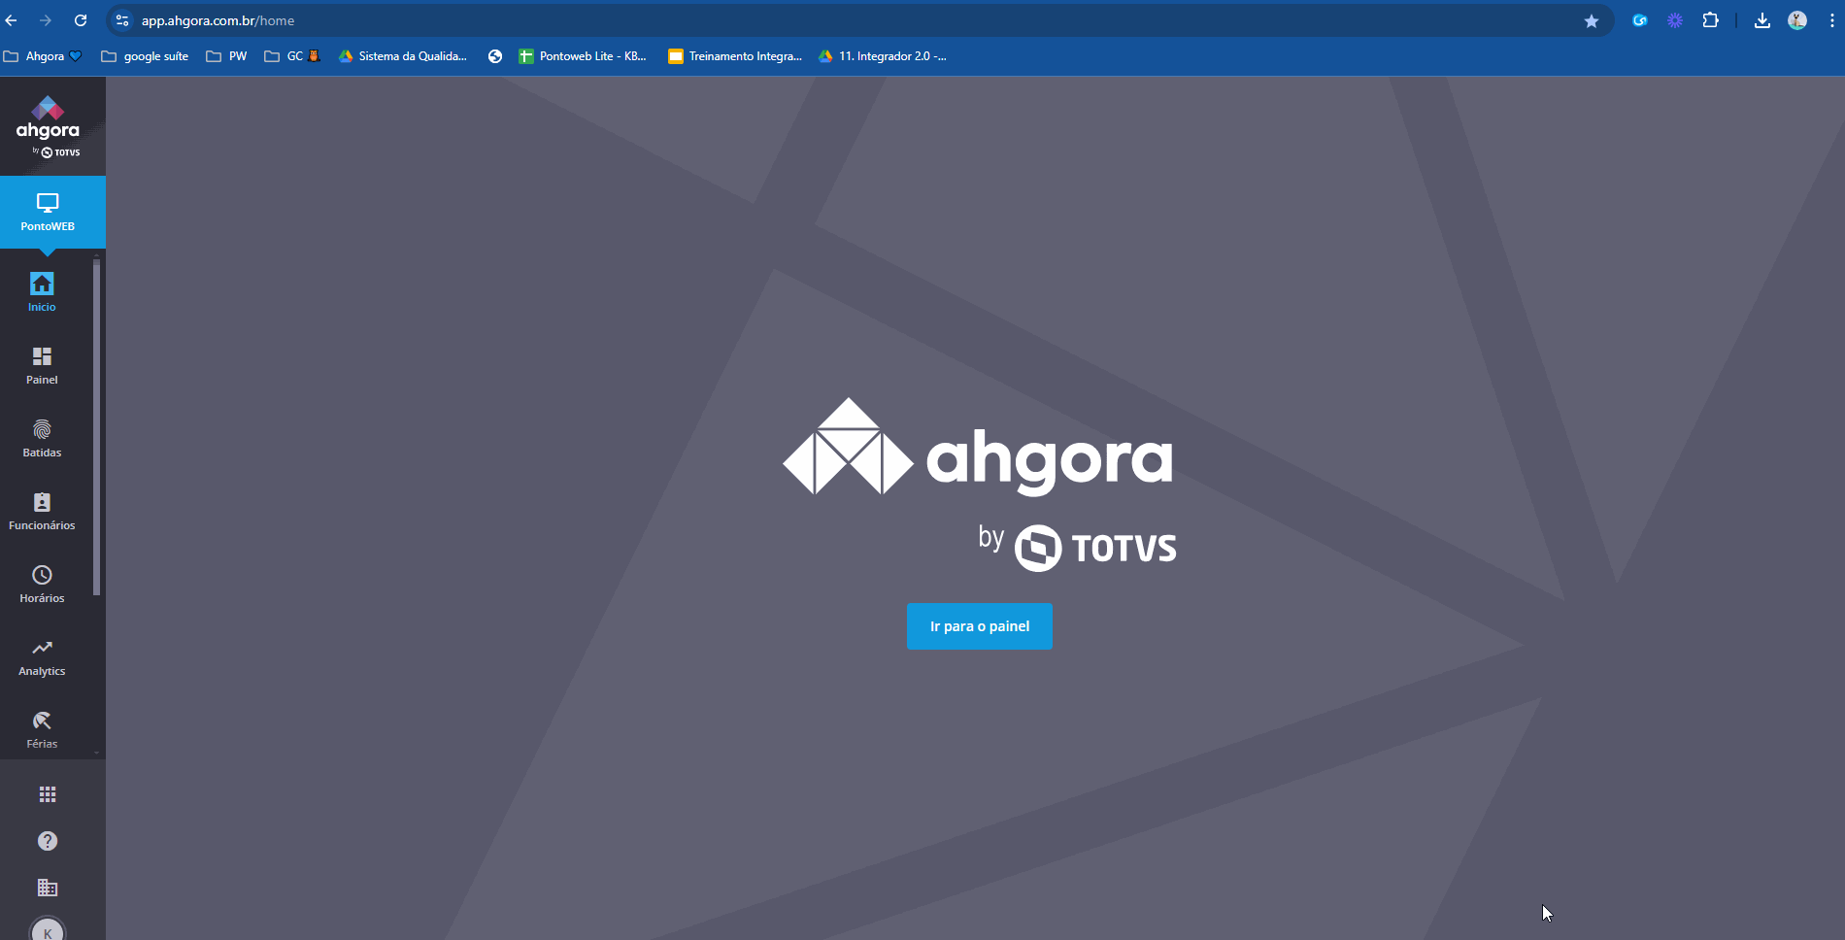Open the PontoWEB module

pyautogui.click(x=47, y=212)
